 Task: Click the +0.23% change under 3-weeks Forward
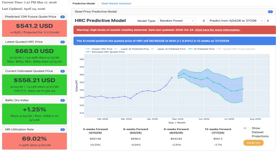coord(95,145)
